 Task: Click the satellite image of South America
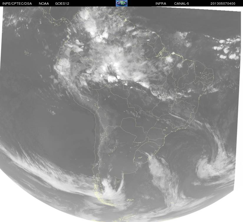point(121,114)
